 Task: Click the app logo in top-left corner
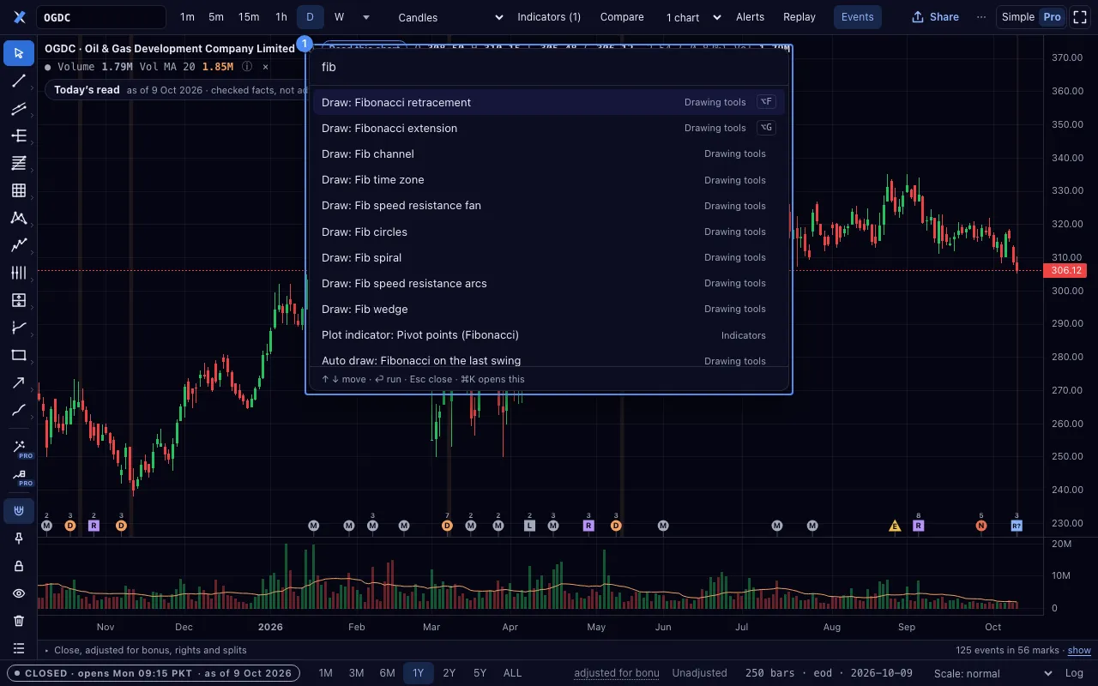tap(21, 17)
